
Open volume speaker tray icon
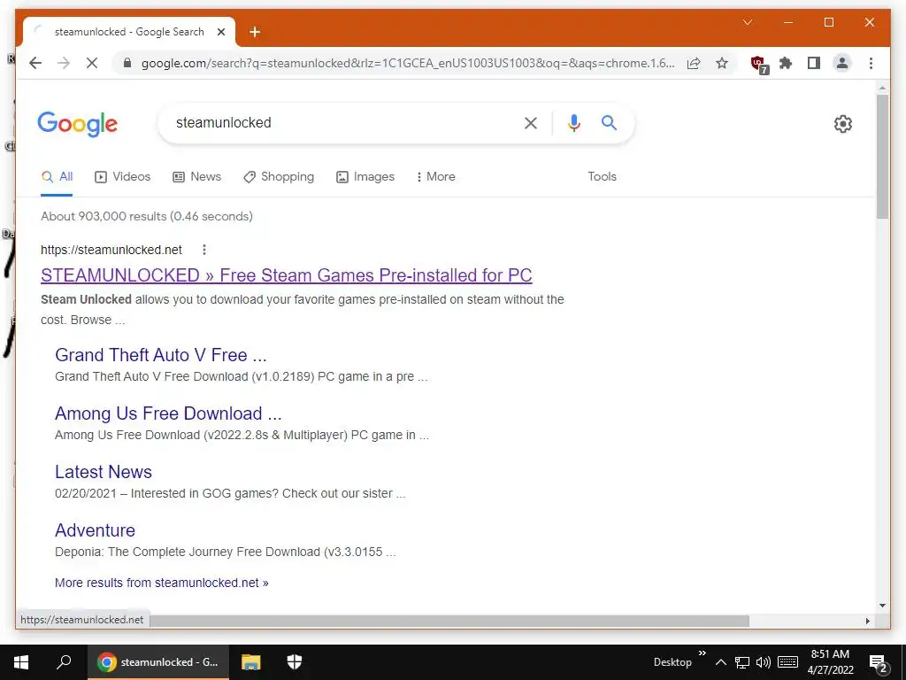pyautogui.click(x=764, y=662)
